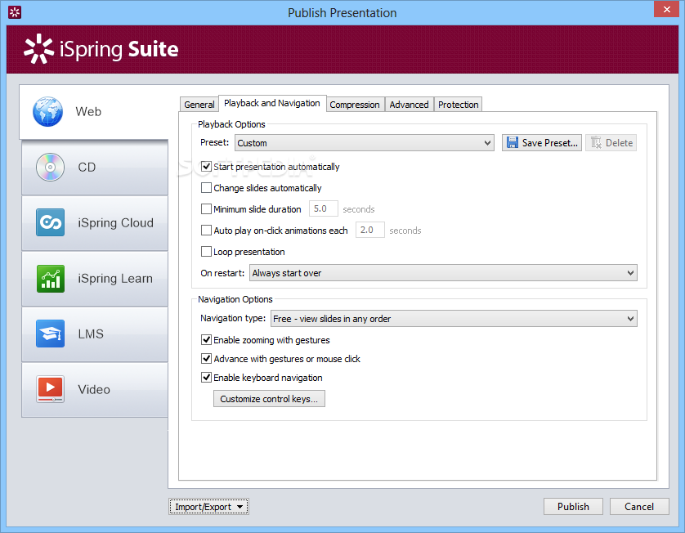Select the Video play icon
The image size is (685, 533).
[x=50, y=389]
